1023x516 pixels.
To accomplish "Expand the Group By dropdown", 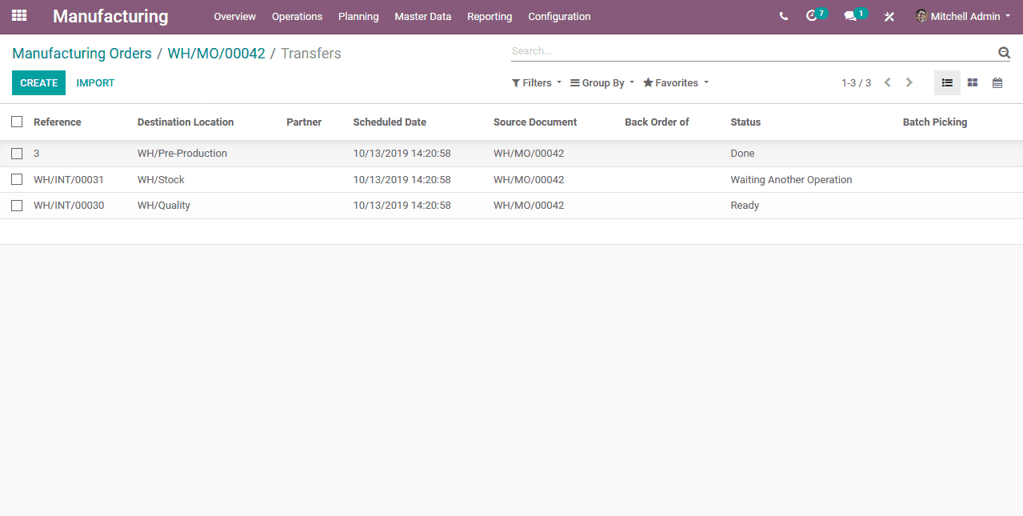I will coord(602,83).
